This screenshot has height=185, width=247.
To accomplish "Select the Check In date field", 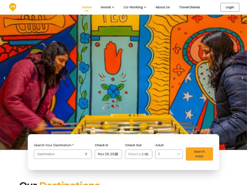I will pyautogui.click(x=108, y=154).
